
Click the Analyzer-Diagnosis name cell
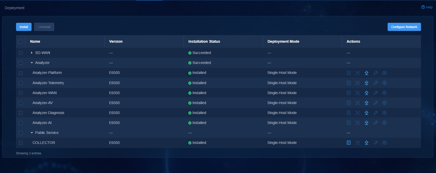48,113
